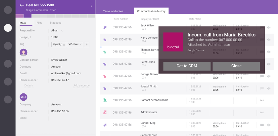Click the pink SMS icon in Administrator row
The height and width of the screenshot is (136, 278).
coord(105,112)
